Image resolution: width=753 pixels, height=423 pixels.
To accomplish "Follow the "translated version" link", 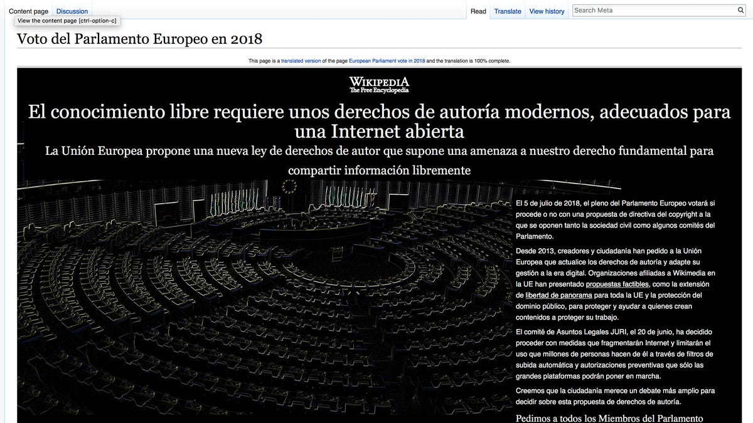I will [x=300, y=61].
